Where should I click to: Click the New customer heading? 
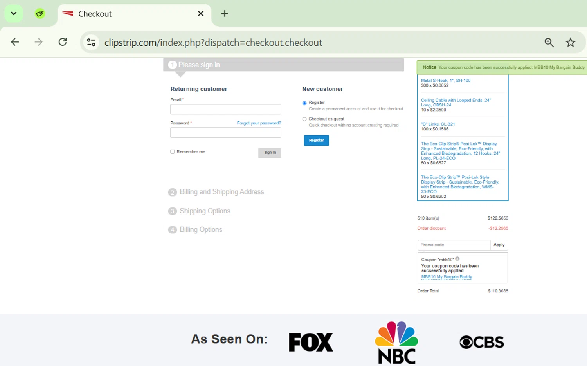point(322,89)
